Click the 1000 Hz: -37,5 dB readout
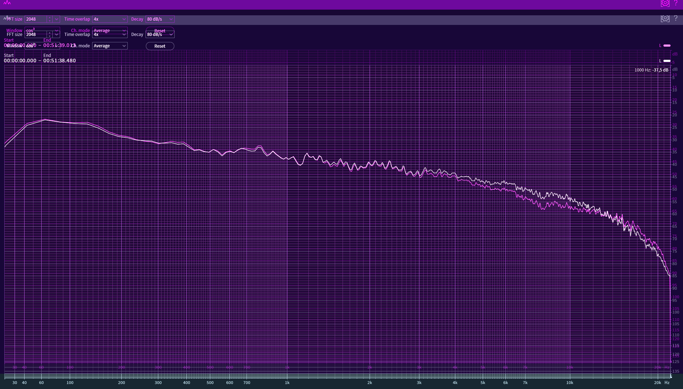 (x=651, y=70)
